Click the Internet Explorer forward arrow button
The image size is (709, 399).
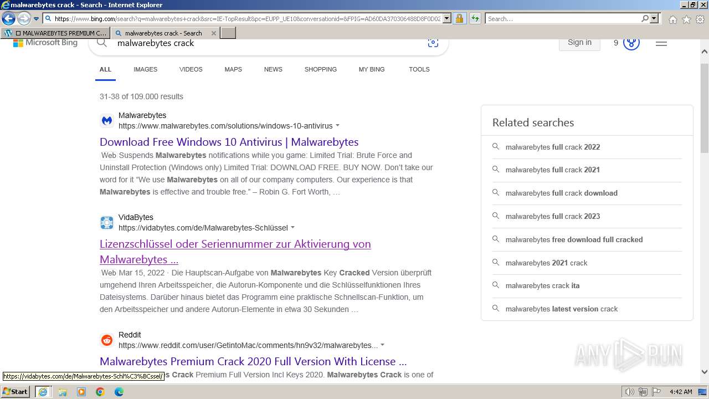(x=24, y=18)
